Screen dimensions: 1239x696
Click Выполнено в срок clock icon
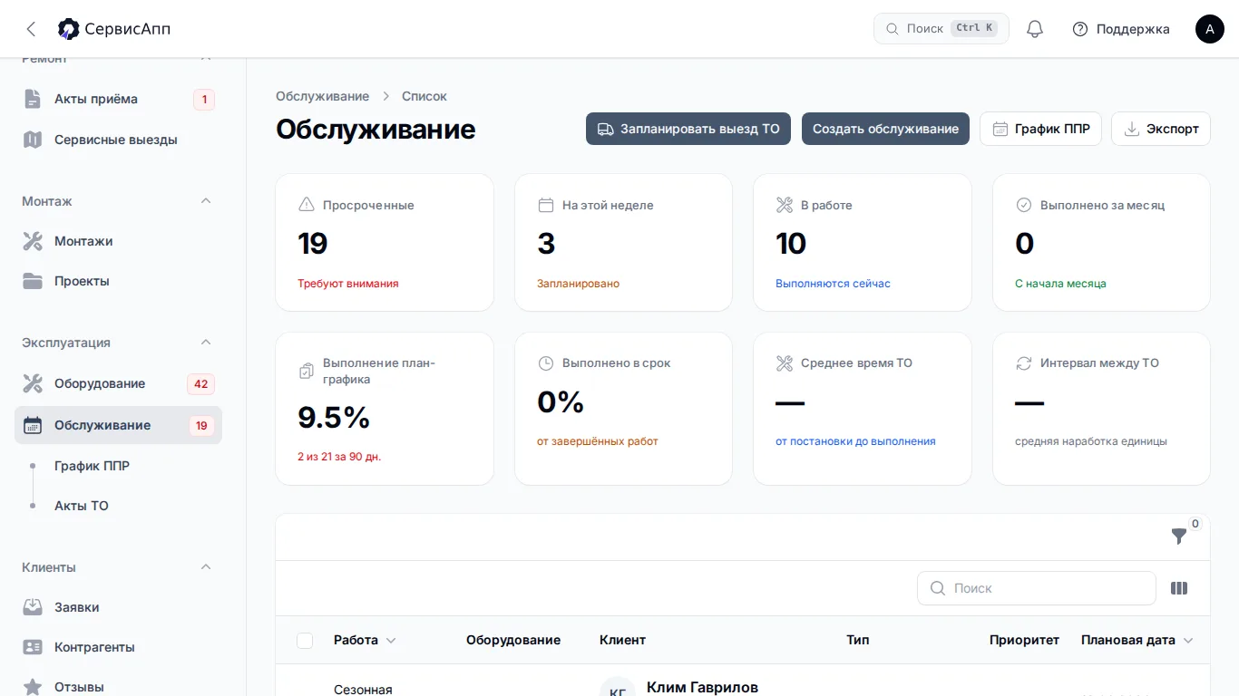click(x=546, y=362)
